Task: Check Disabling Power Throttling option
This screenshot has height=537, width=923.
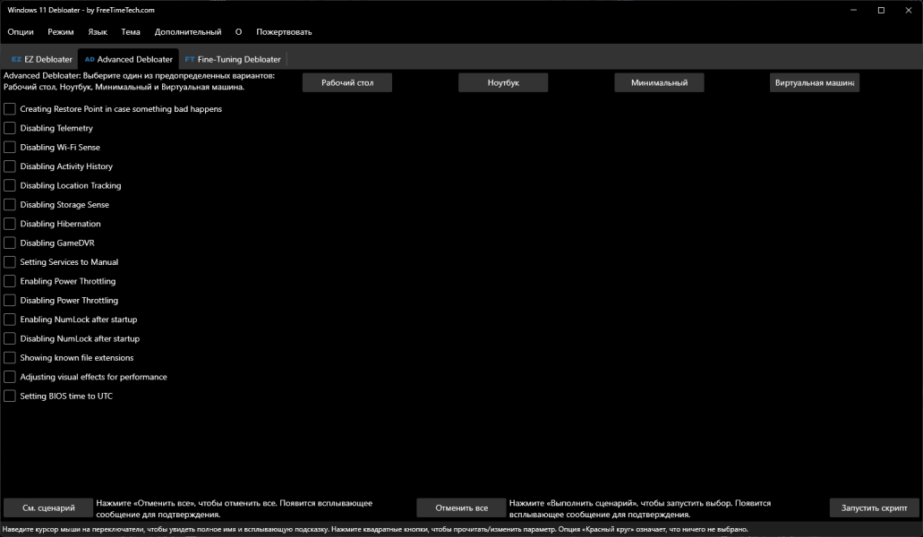Action: (x=10, y=300)
